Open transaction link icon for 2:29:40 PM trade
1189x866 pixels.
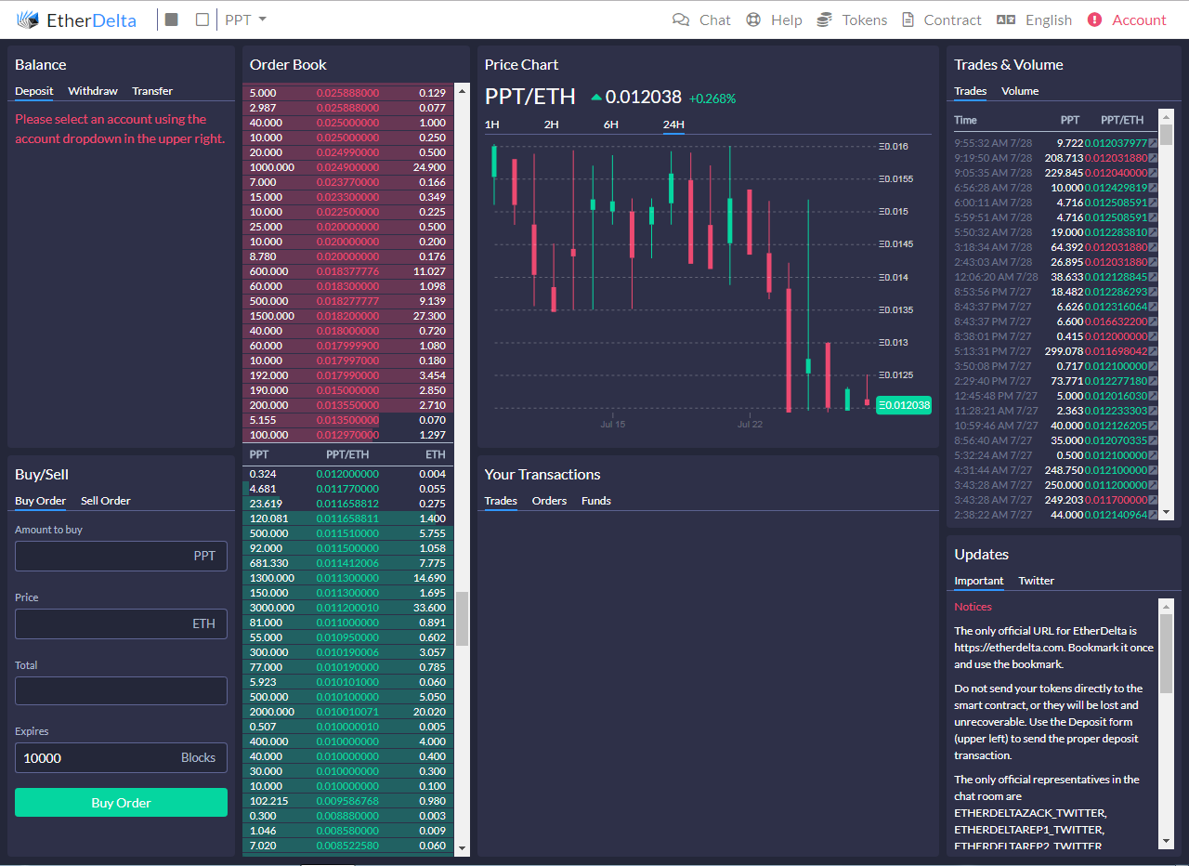[x=1154, y=381]
